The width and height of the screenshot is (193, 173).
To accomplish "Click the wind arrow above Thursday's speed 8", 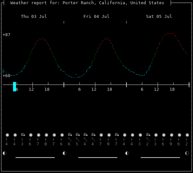I will (x=46, y=140).
